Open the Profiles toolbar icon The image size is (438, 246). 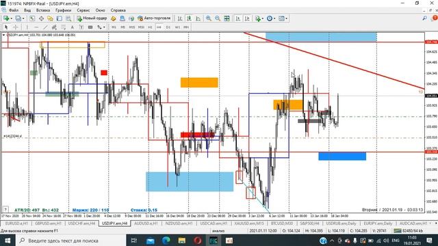[x=18, y=18]
